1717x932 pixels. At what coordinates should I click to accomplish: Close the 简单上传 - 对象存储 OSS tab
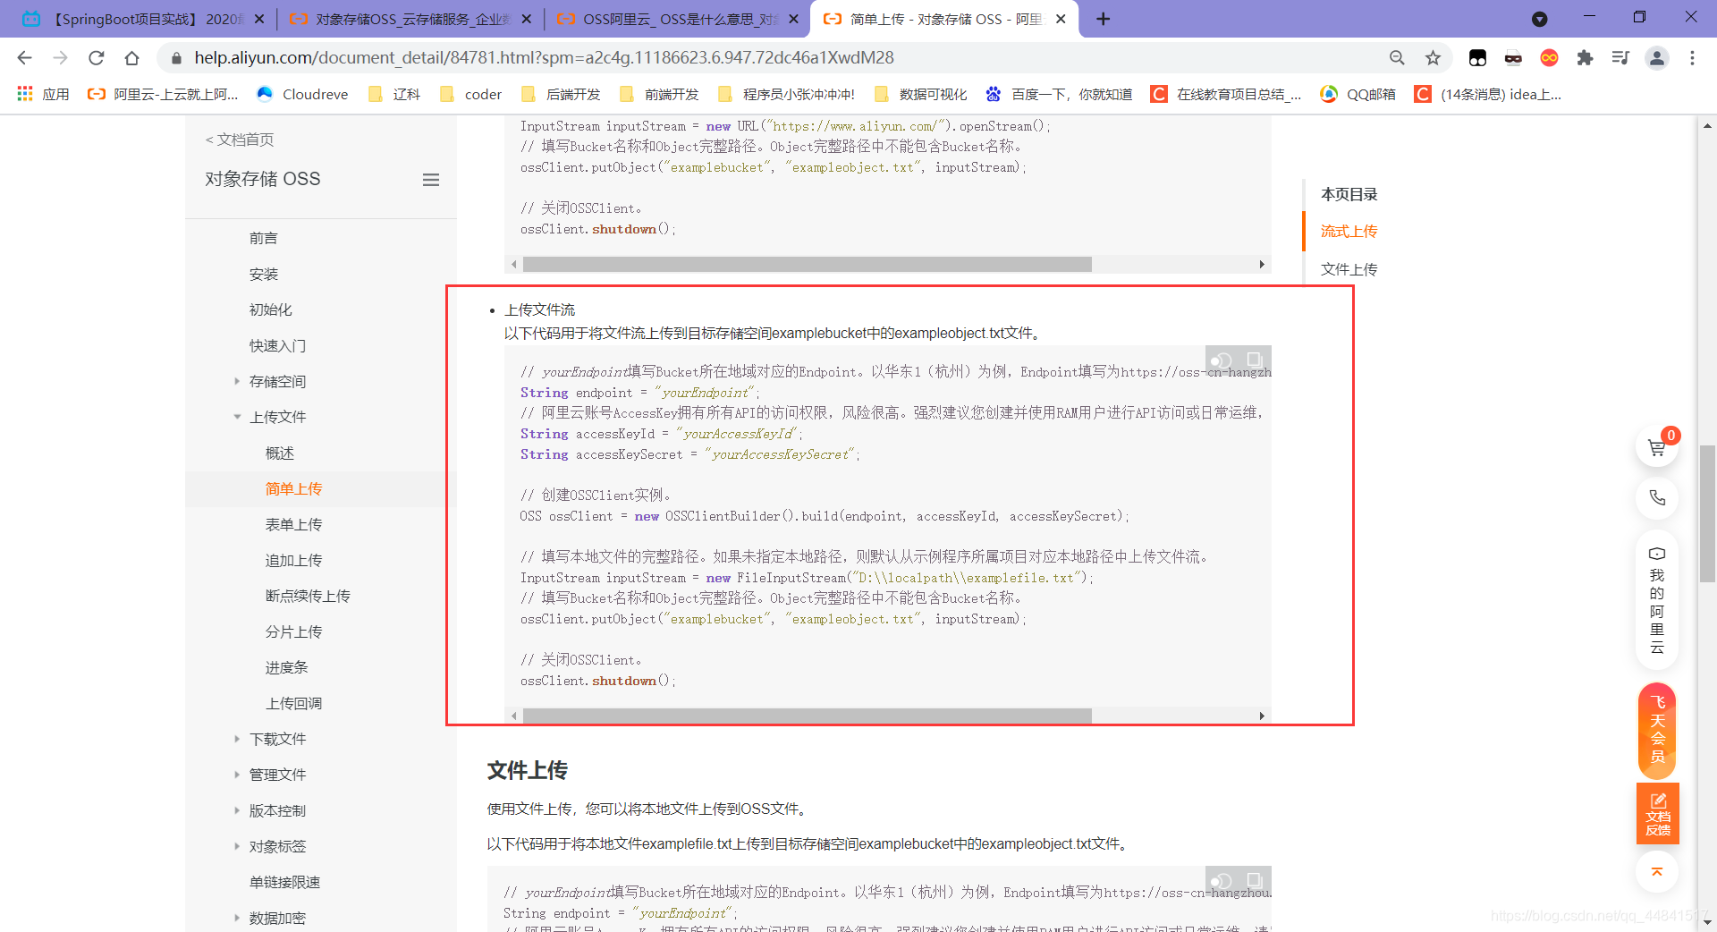click(1061, 19)
